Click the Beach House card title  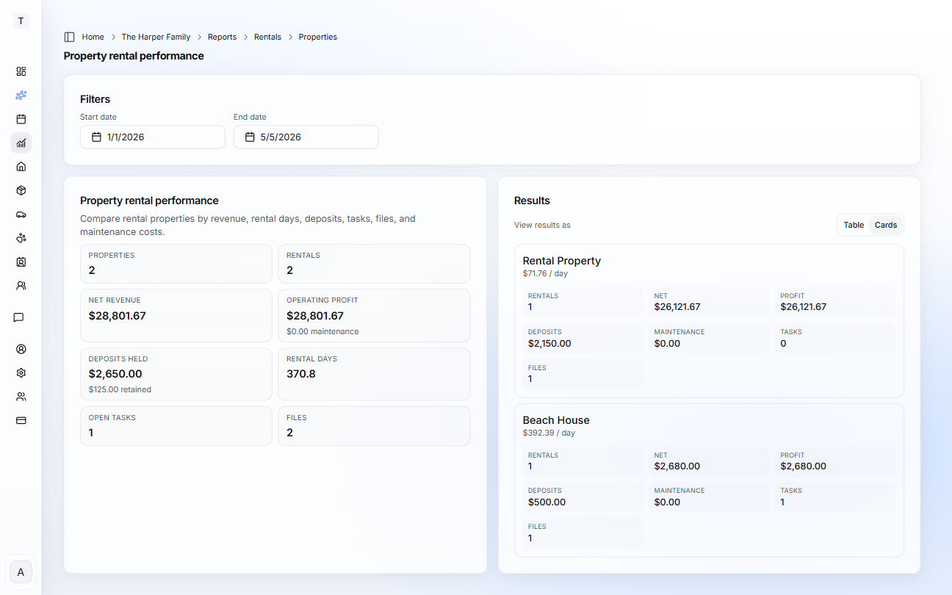point(556,420)
